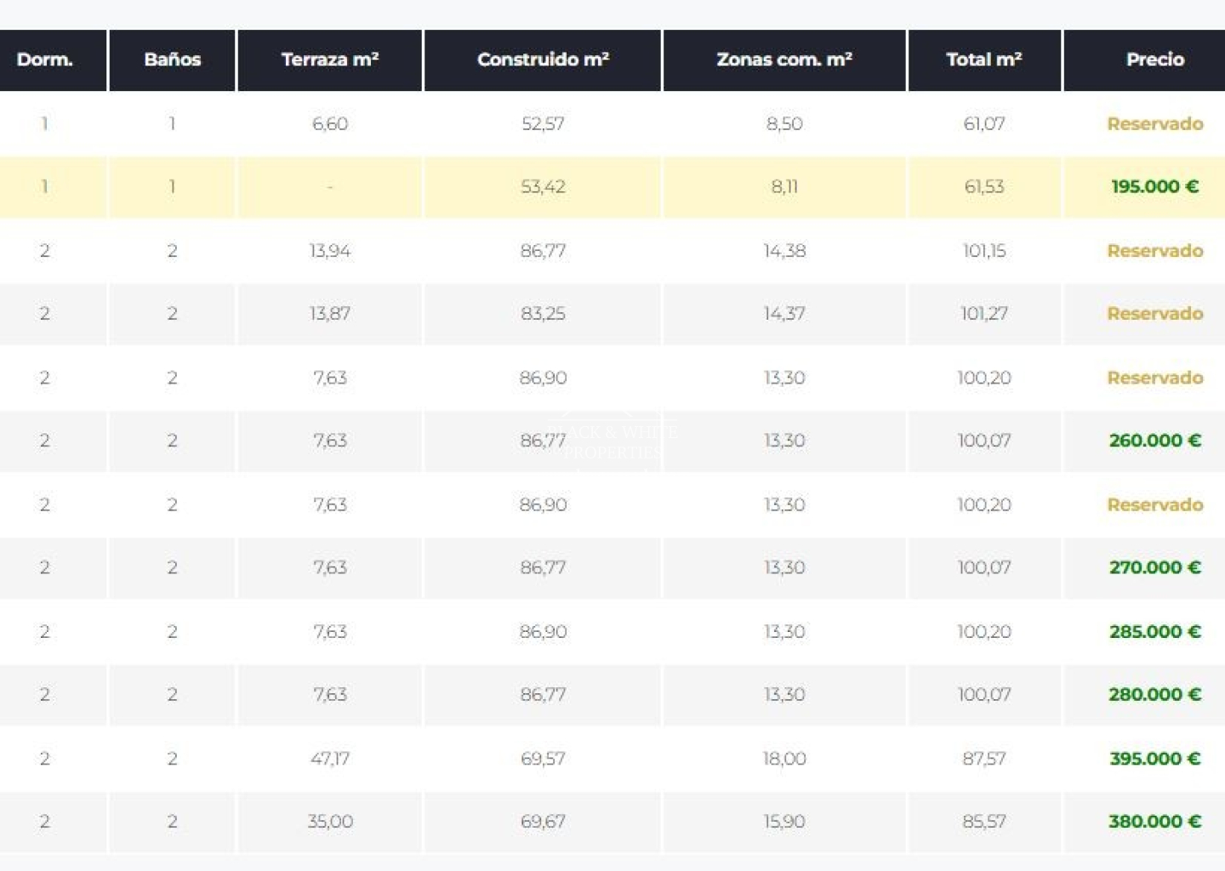This screenshot has width=1225, height=871.
Task: Select the Total m² column header
Action: point(984,60)
